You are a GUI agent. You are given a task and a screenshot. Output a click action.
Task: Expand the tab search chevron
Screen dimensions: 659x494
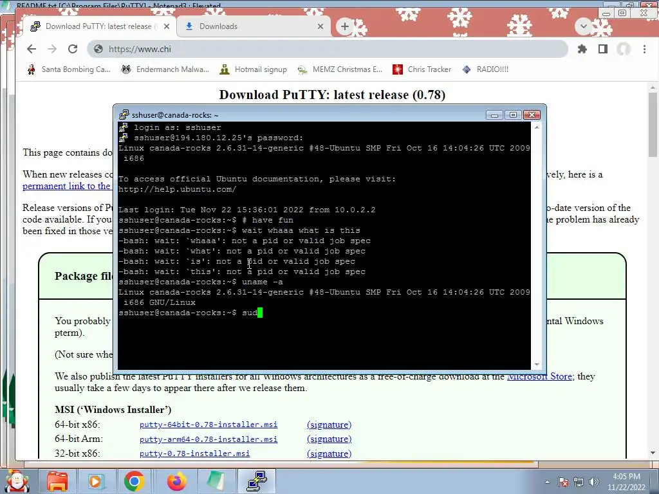coord(583,26)
